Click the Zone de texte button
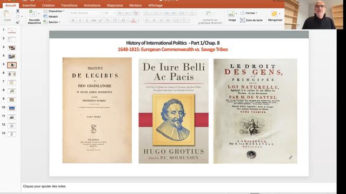This screenshot has width=346, height=194. [251, 20]
